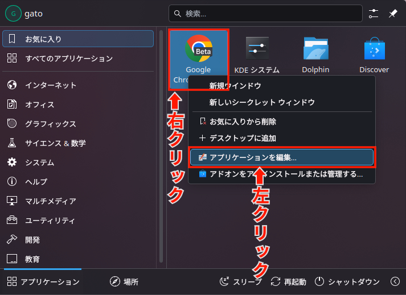The width and height of the screenshot is (406, 295).
Task: Expand more session actions chevron
Action: click(x=395, y=281)
